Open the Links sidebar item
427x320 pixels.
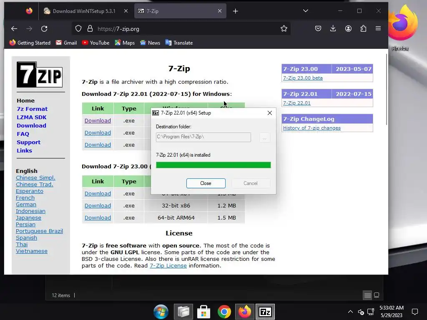coord(24,150)
